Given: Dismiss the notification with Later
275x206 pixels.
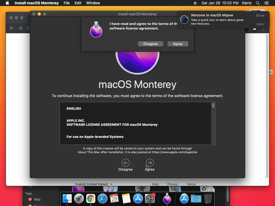Looking at the screenshot, I should point(260,24).
